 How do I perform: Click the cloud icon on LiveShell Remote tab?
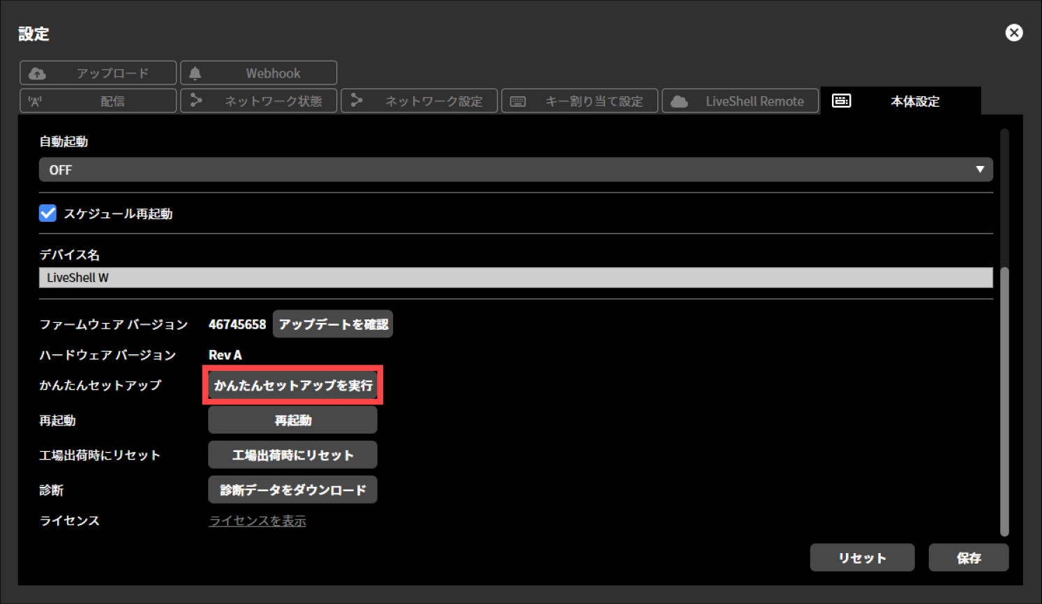tap(678, 100)
